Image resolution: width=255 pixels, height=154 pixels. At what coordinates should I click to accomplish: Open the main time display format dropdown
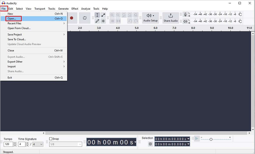click(135, 142)
